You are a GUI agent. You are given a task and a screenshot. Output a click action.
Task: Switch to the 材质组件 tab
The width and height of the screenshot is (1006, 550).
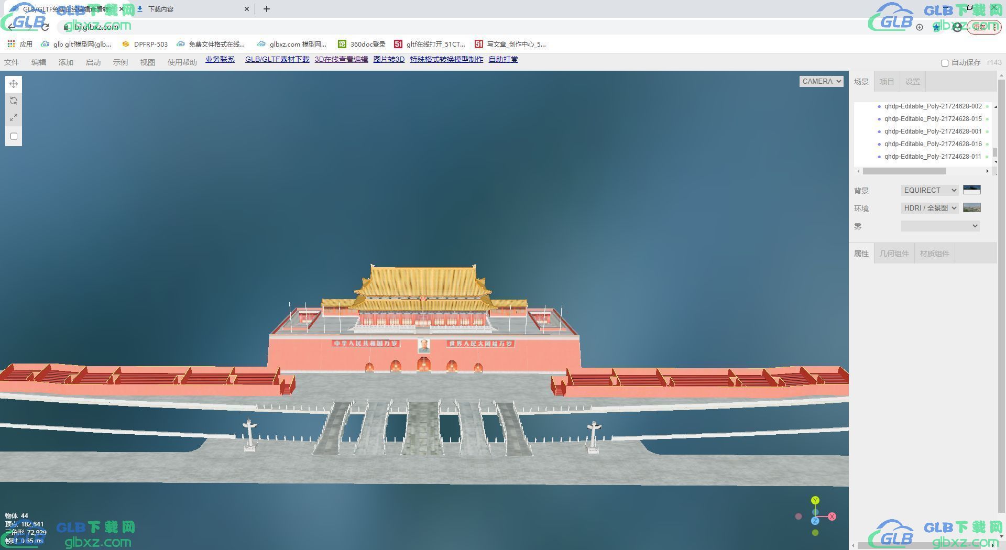[x=934, y=254]
